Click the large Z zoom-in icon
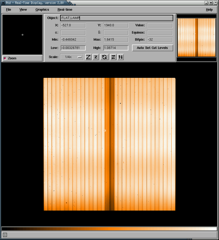The height and width of the screenshot is (240, 219). point(88,57)
